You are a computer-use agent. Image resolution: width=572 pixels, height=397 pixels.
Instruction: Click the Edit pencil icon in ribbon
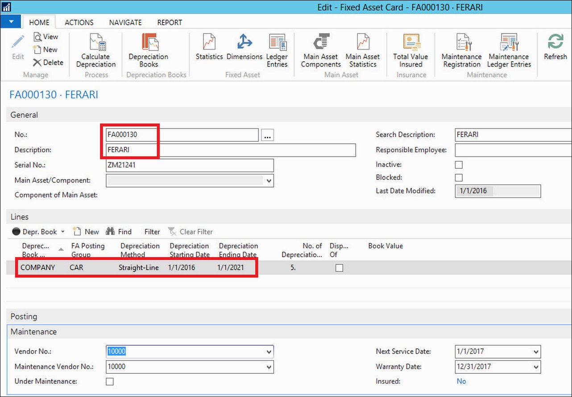tap(18, 47)
